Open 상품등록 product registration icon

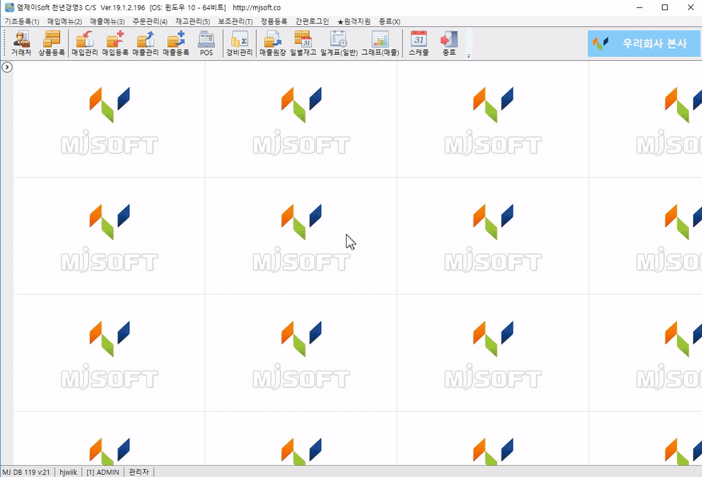coord(51,43)
